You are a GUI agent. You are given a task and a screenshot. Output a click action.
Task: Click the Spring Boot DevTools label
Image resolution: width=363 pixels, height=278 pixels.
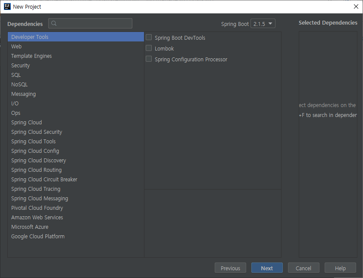180,38
